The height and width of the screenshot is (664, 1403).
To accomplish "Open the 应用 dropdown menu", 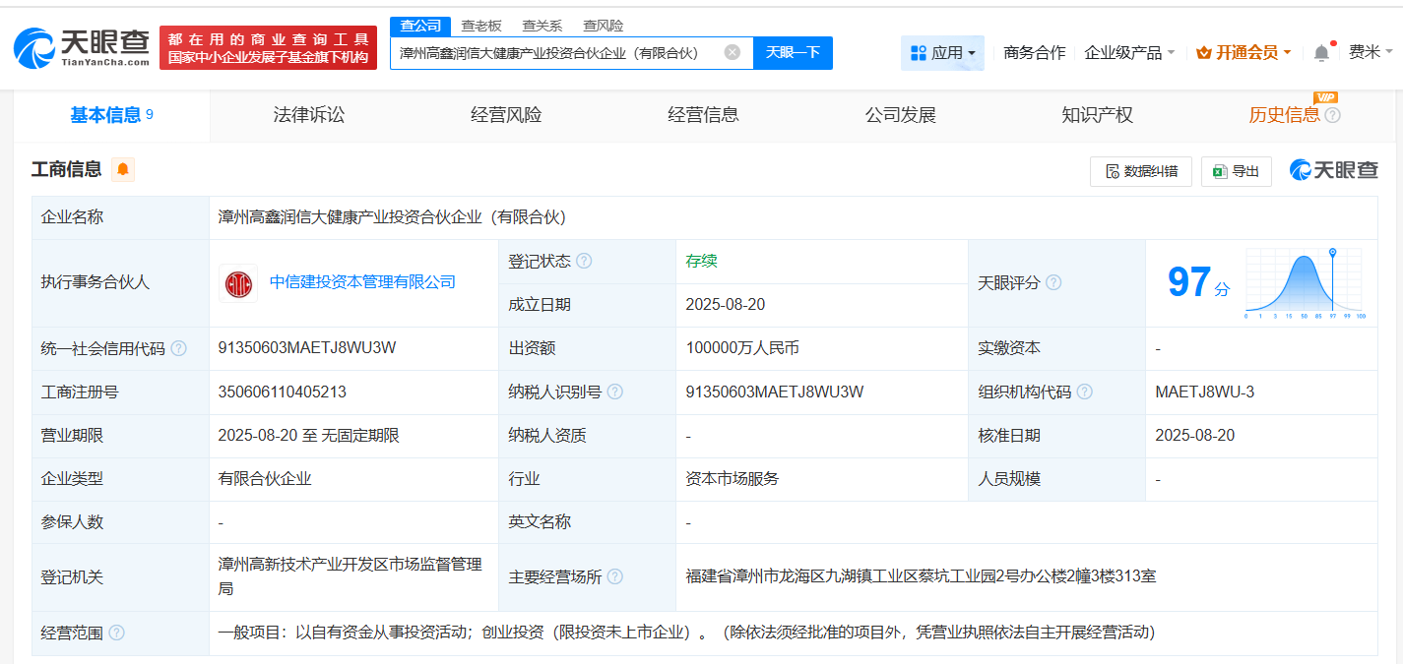I will [942, 53].
